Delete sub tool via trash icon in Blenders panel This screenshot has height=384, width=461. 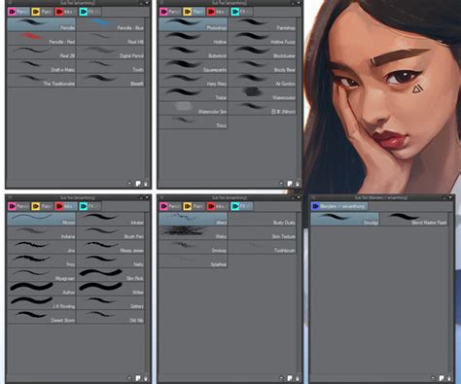449,378
